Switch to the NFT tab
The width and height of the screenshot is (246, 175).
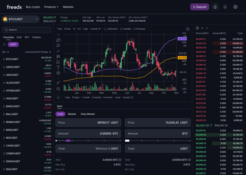pyautogui.click(x=27, y=37)
